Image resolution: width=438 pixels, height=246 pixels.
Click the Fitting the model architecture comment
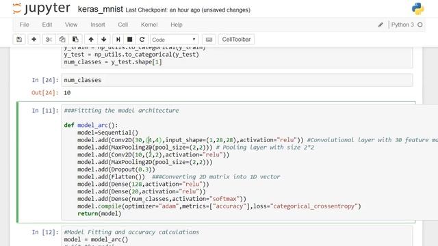121,111
